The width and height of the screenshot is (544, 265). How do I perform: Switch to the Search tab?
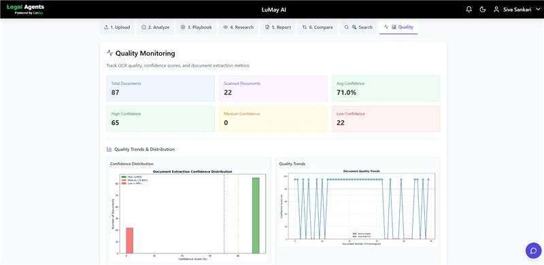(358, 27)
